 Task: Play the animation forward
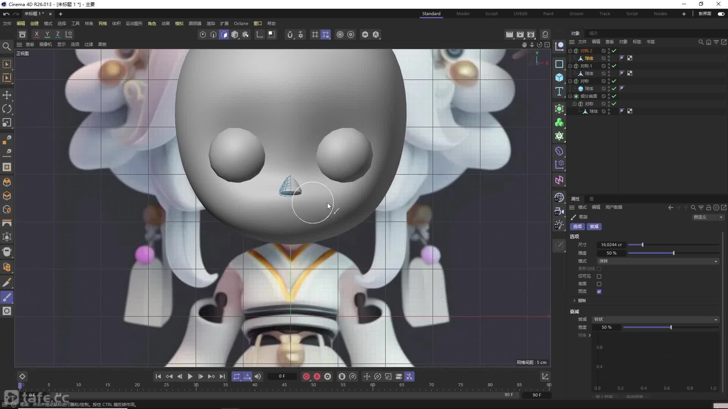pyautogui.click(x=190, y=376)
